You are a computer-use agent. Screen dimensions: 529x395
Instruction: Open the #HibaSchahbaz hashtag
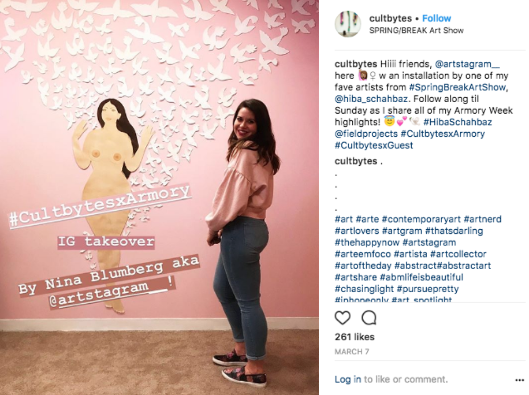458,122
